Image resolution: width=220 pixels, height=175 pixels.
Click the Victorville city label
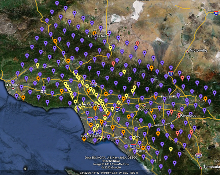199,50
